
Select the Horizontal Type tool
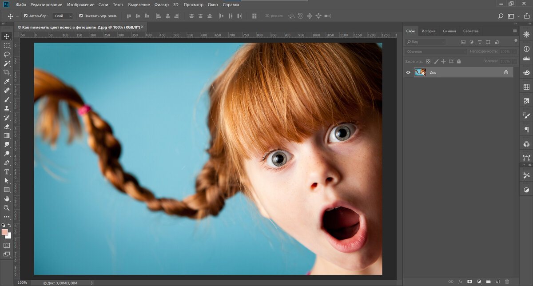pos(7,172)
